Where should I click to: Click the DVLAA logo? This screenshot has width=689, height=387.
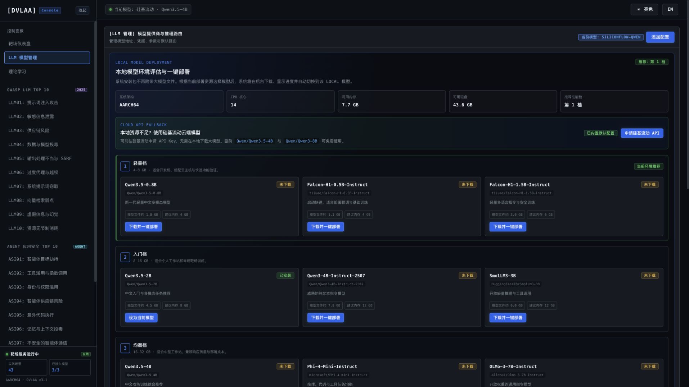click(22, 10)
